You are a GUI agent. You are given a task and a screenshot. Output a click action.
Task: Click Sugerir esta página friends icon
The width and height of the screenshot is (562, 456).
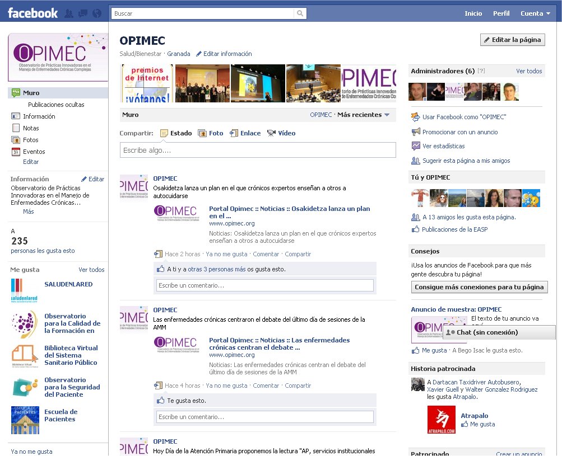pyautogui.click(x=415, y=161)
